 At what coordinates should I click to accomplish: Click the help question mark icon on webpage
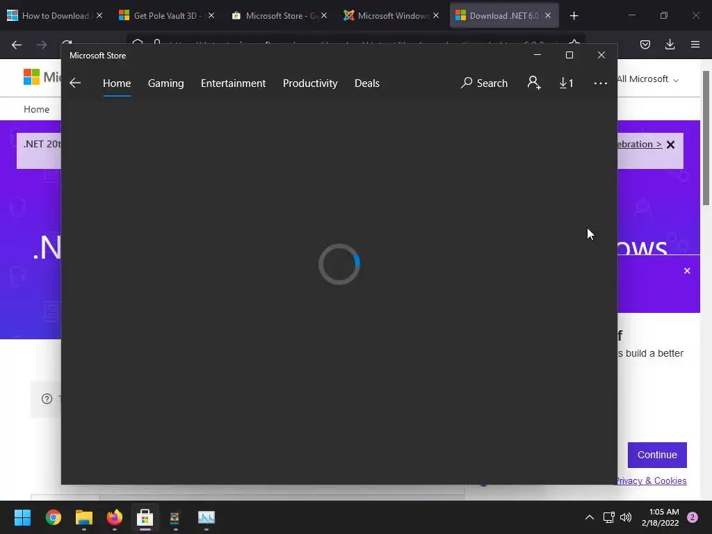click(47, 398)
